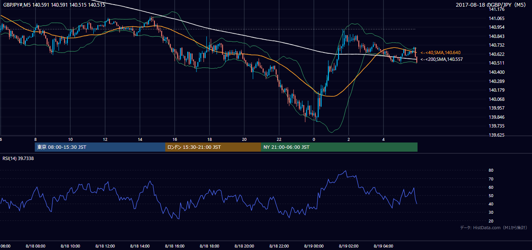The height and width of the screenshot is (250, 532).
Task: Click hour mark 12 under the price chart
Action: (x=105, y=140)
